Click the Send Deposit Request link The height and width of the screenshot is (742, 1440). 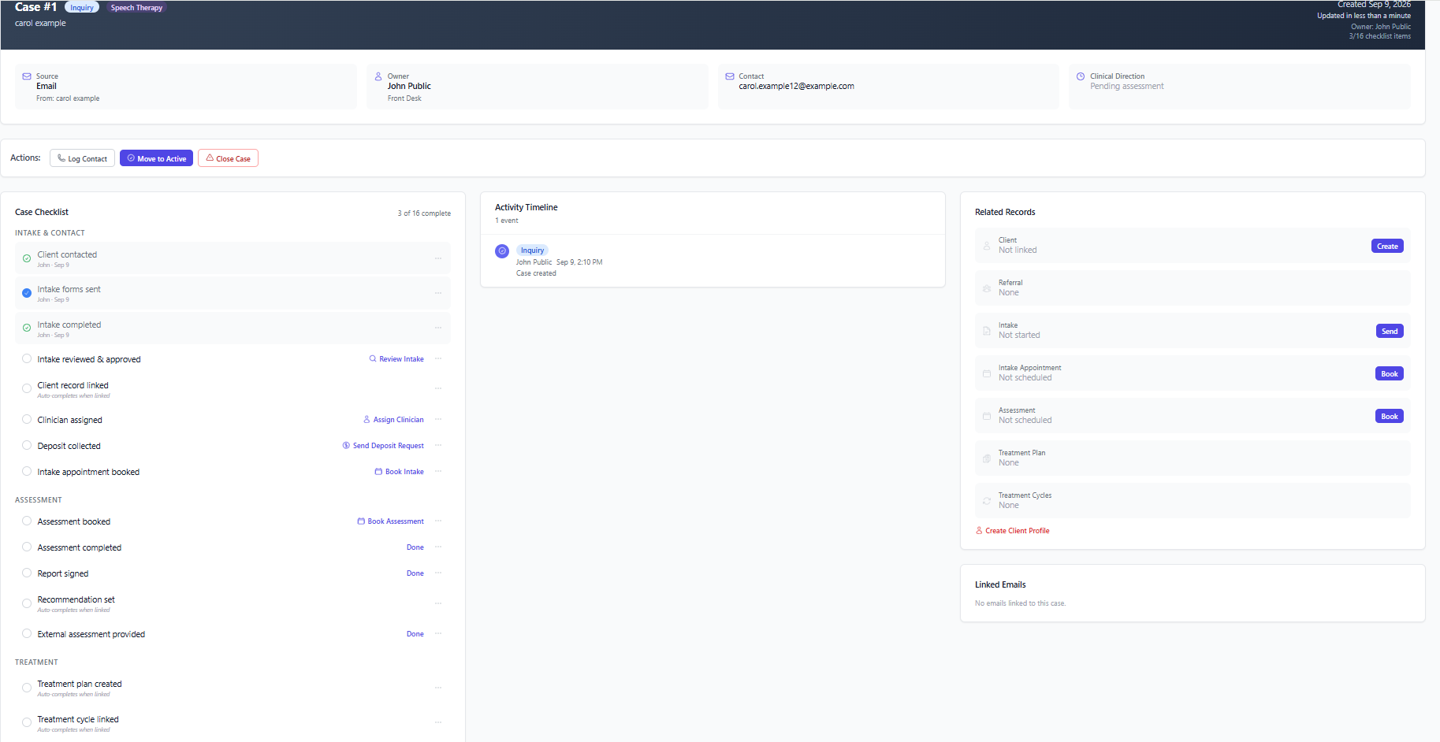[x=383, y=446]
